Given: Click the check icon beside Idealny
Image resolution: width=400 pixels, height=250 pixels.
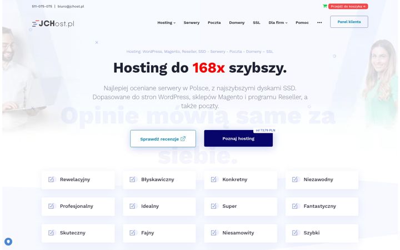Looking at the screenshot, I should [132, 206].
